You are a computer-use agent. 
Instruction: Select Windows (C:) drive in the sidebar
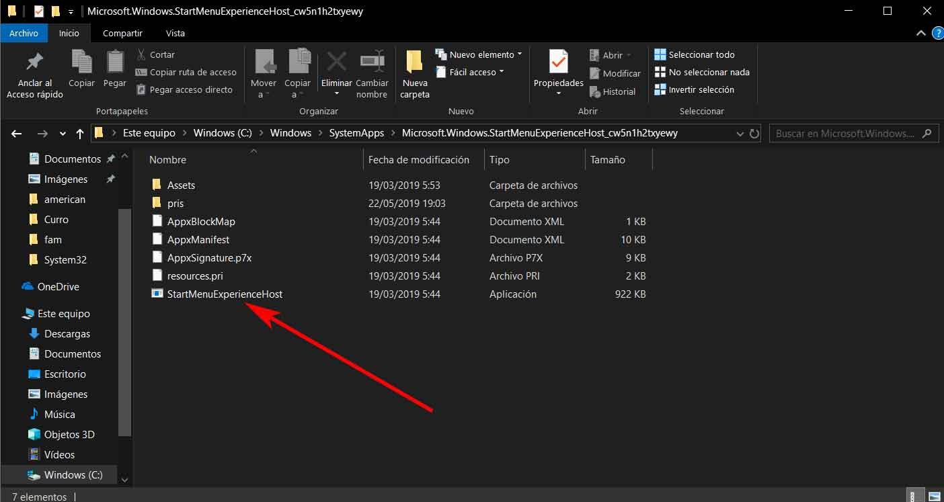click(73, 475)
